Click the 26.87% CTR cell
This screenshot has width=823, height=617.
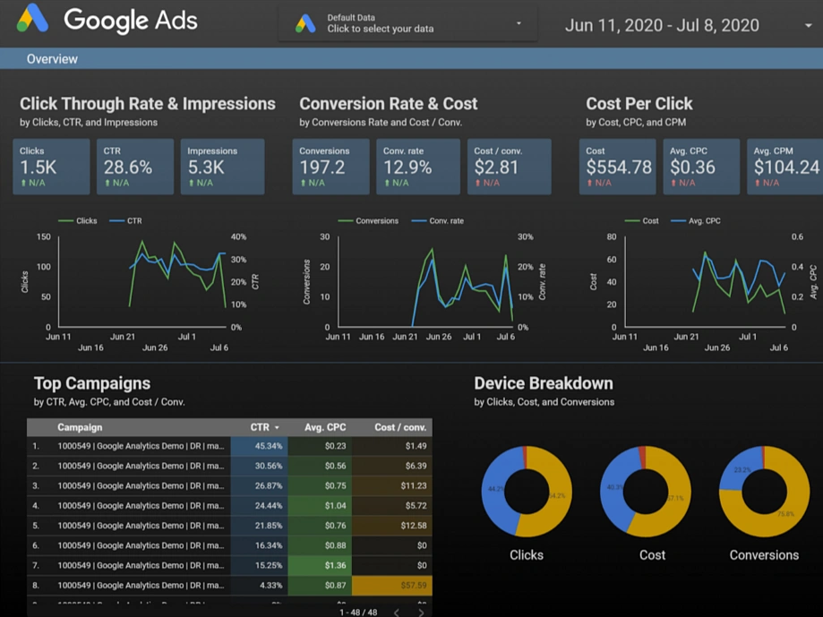pos(260,486)
